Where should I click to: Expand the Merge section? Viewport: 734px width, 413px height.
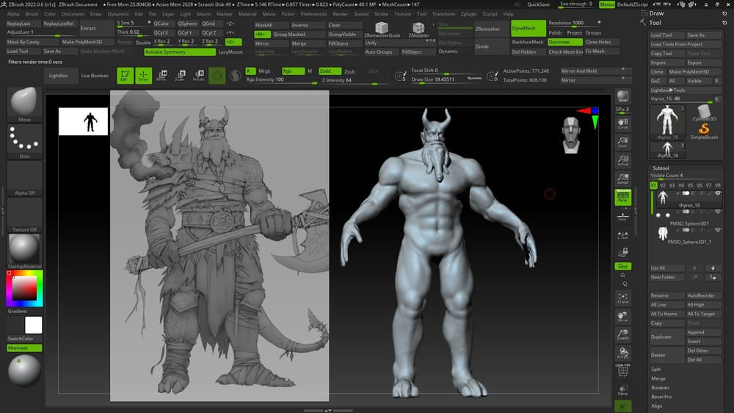coord(658,378)
